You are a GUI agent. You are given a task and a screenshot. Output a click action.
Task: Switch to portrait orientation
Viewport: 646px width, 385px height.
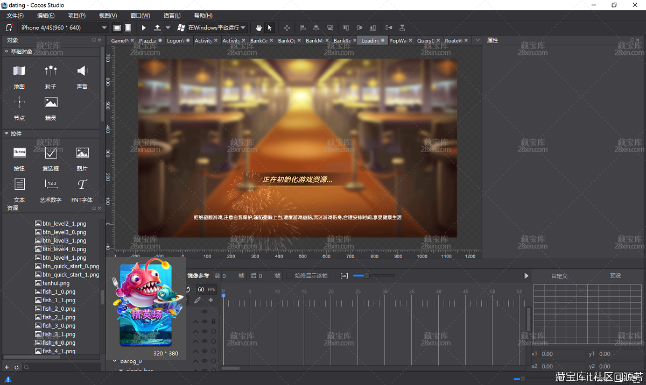coord(128,27)
